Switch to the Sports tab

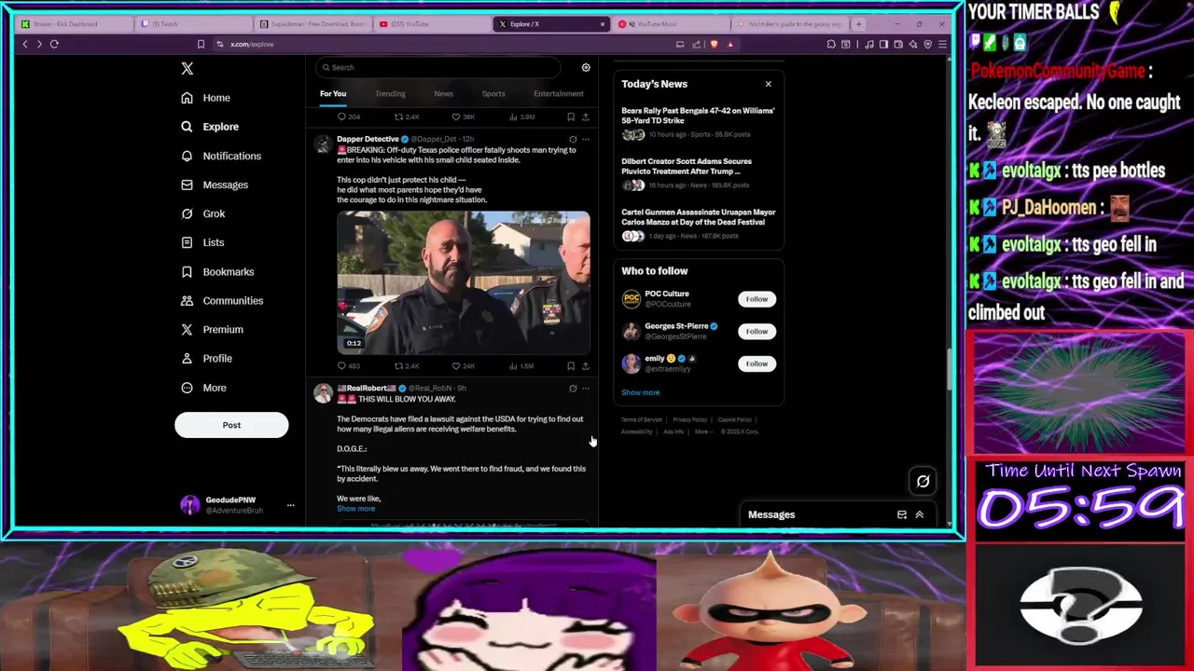click(x=493, y=93)
